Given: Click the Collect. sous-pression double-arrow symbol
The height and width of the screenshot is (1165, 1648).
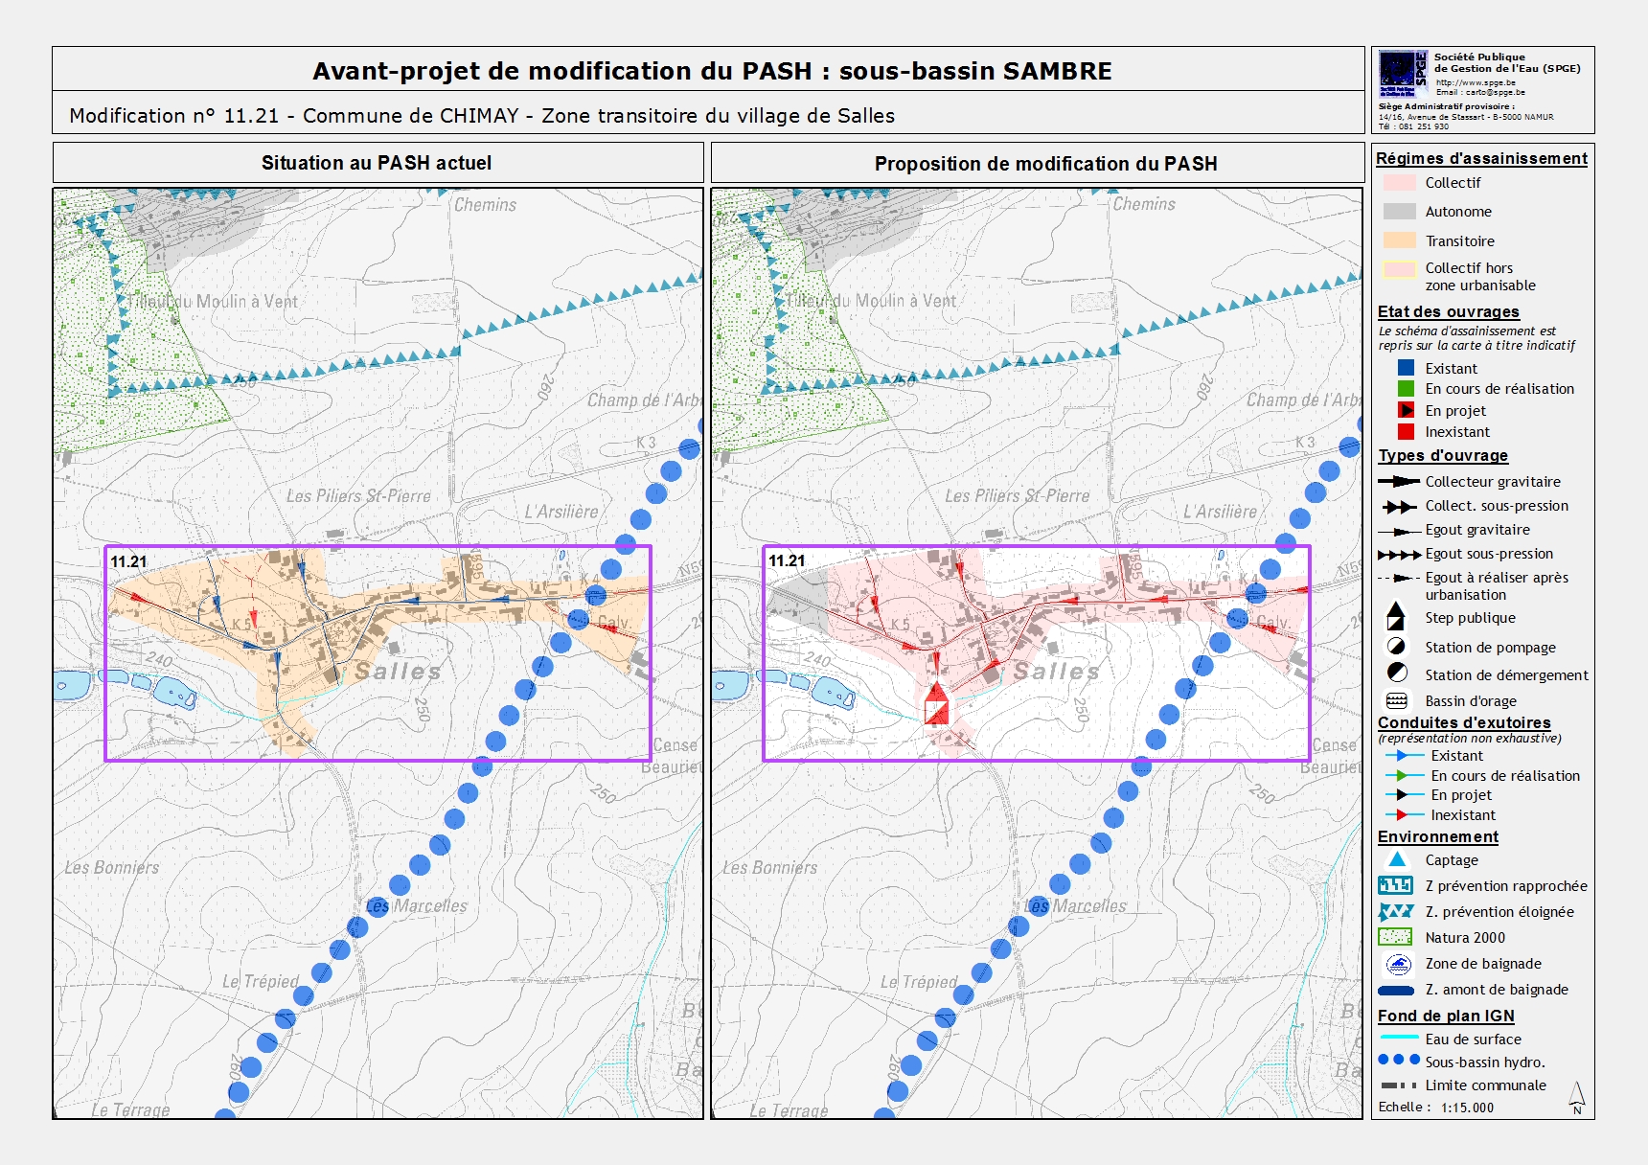Looking at the screenshot, I should pyautogui.click(x=1399, y=506).
